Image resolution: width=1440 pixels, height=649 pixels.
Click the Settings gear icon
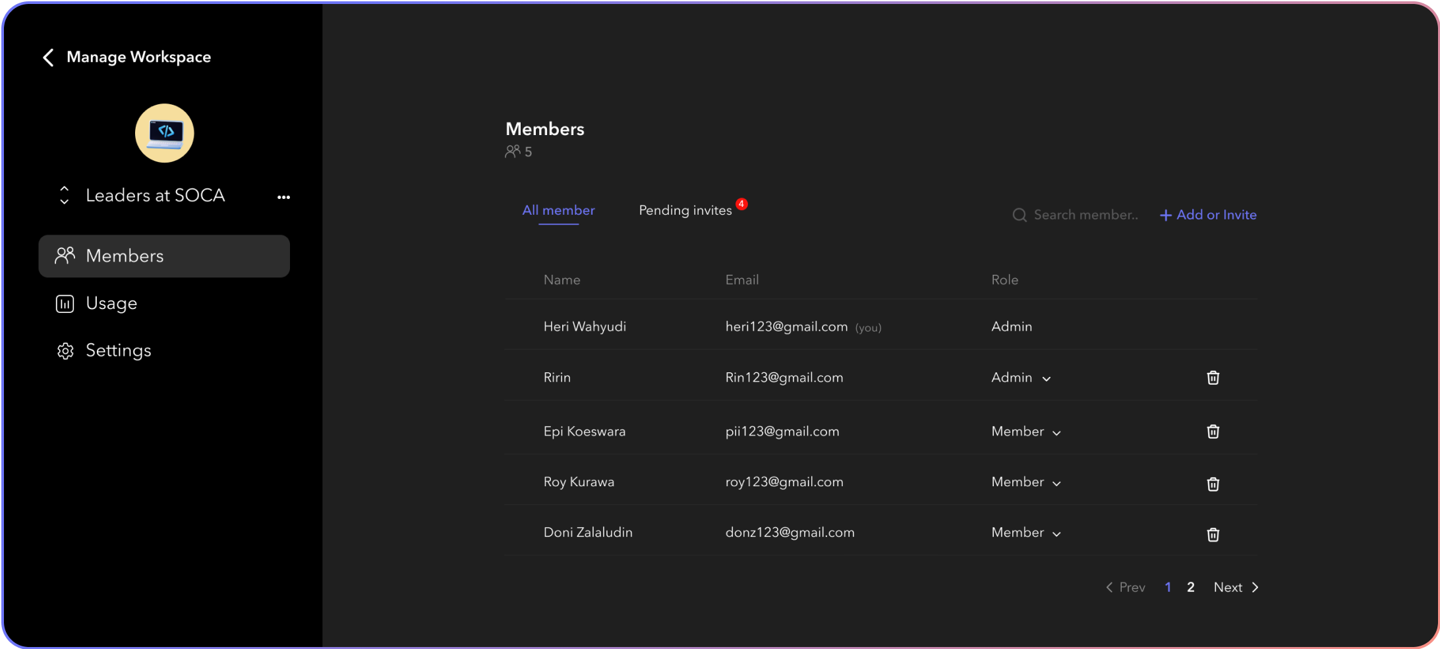65,351
